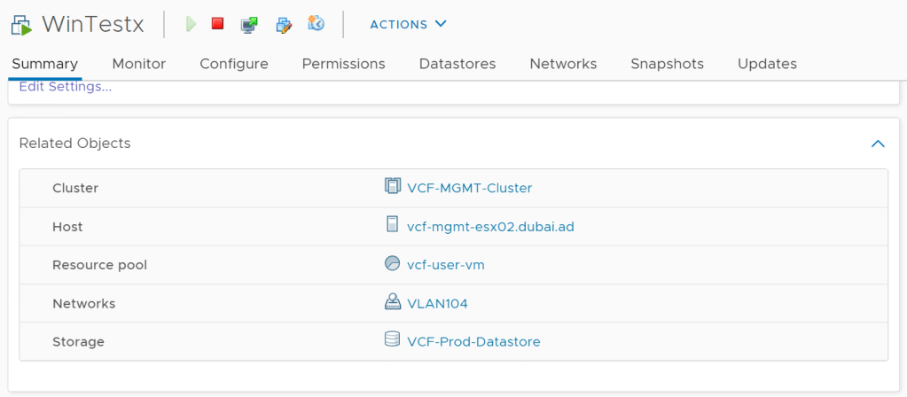The image size is (907, 397).
Task: Click the red power off icon
Action: [217, 24]
